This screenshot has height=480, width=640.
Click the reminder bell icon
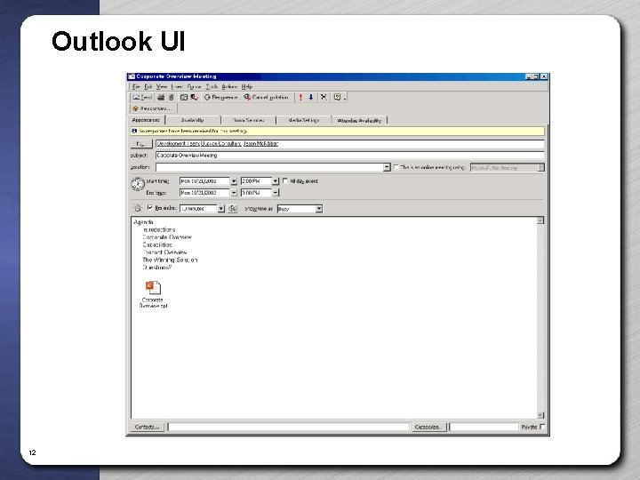click(x=138, y=208)
